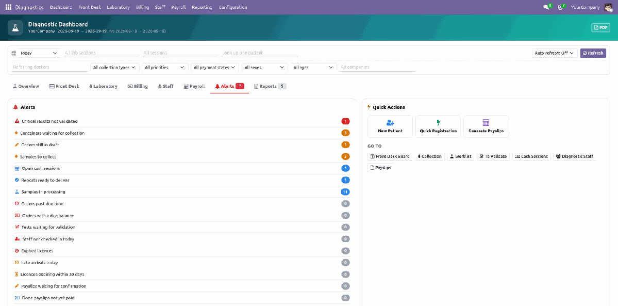Screen dimensions: 618x306
Task: Go to Cash Sessions shortcut
Action: coord(532,156)
